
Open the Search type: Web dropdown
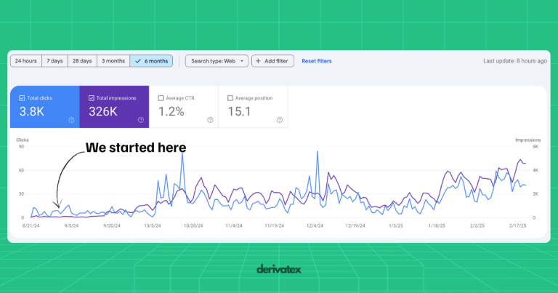point(217,61)
